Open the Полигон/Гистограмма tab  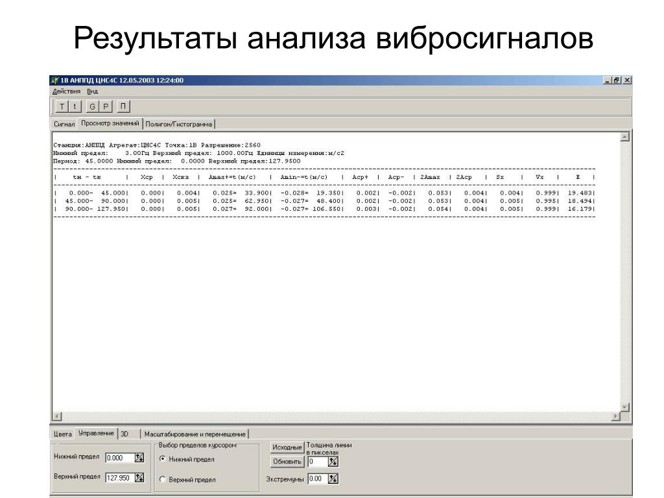tap(179, 124)
